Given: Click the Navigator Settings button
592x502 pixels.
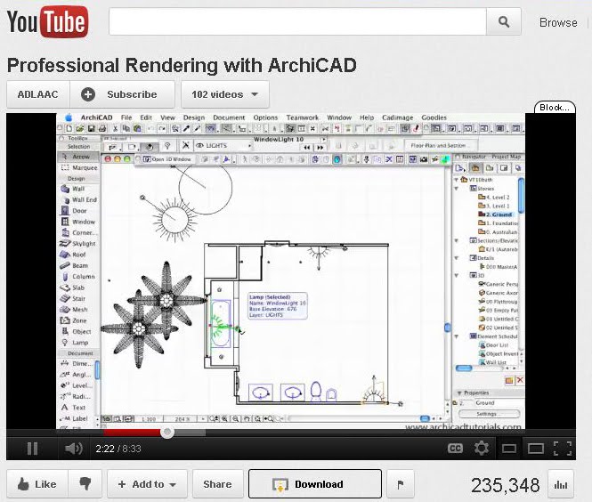Looking at the screenshot, I should pyautogui.click(x=489, y=414).
